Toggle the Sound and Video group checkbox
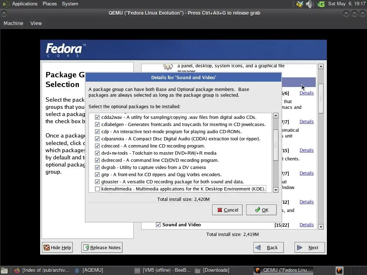This screenshot has width=367, height=275. click(158, 225)
